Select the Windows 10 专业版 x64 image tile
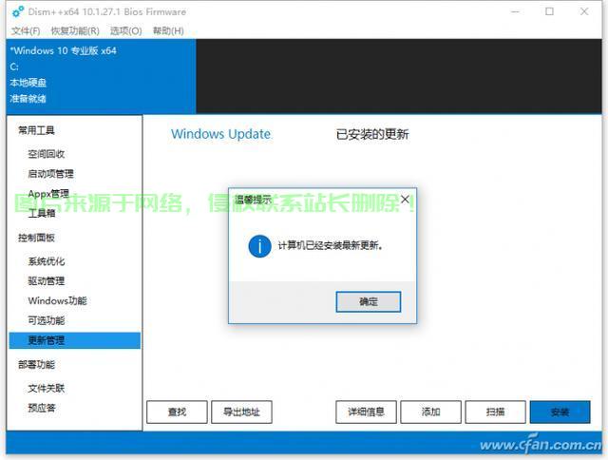This screenshot has width=608, height=460. pos(101,76)
